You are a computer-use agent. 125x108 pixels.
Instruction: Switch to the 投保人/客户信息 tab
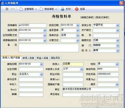click(x=11, y=58)
